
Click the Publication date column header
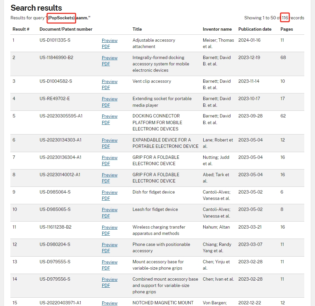point(255,29)
